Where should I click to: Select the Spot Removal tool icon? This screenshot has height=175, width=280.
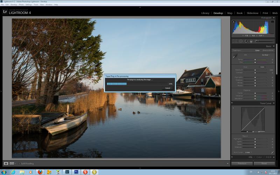(x=241, y=41)
